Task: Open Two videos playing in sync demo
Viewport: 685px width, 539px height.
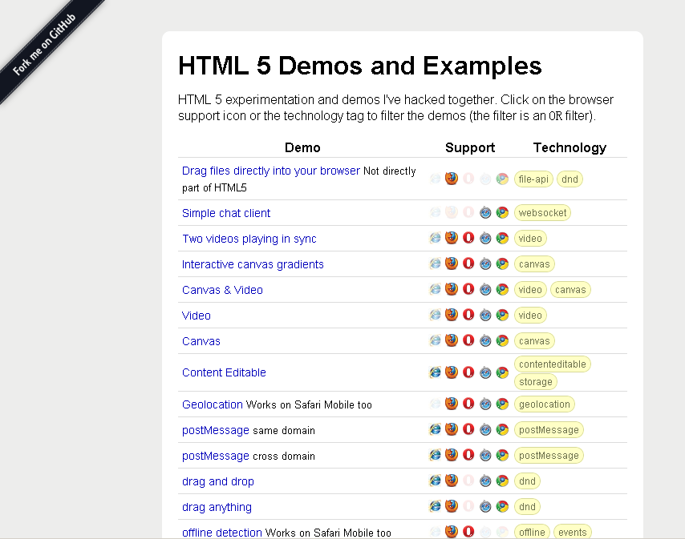Action: (x=249, y=239)
